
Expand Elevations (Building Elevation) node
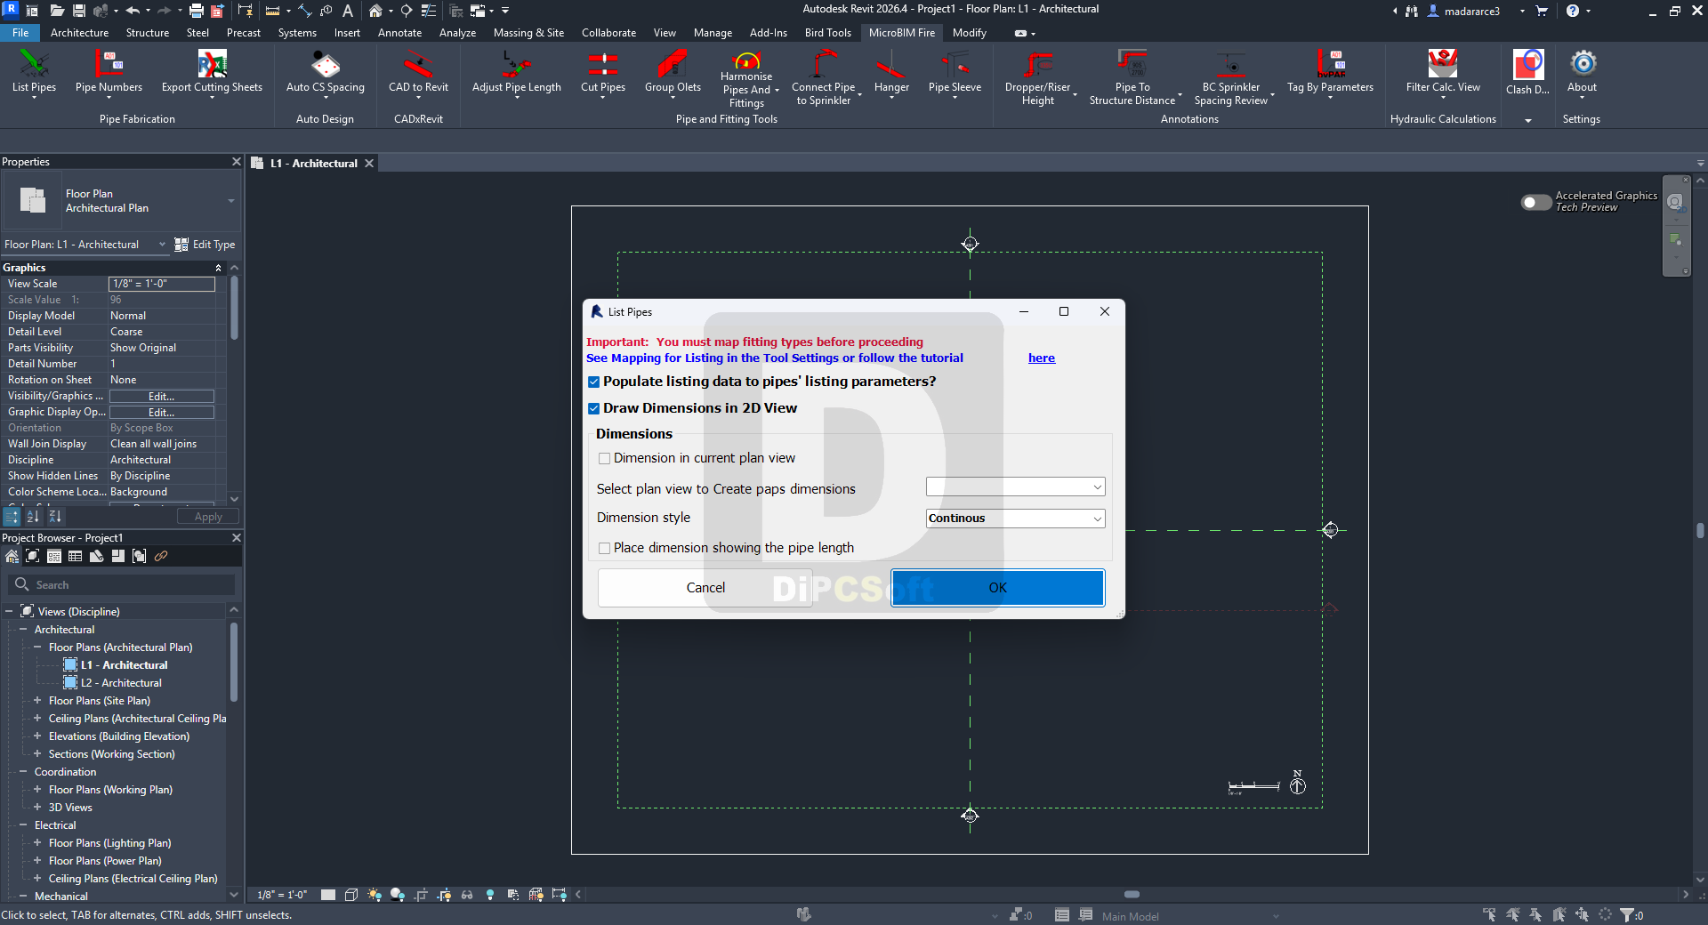[x=37, y=736]
